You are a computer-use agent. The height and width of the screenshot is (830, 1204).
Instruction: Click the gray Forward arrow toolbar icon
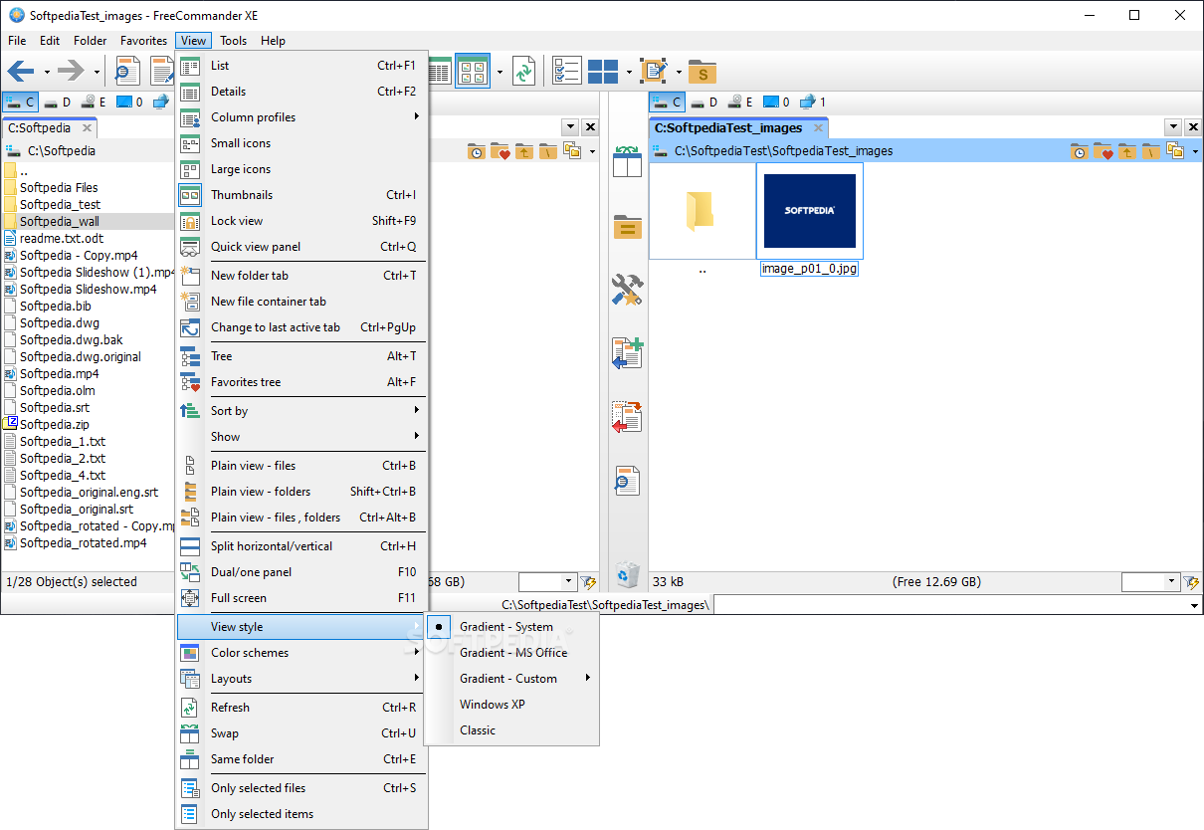coord(71,72)
